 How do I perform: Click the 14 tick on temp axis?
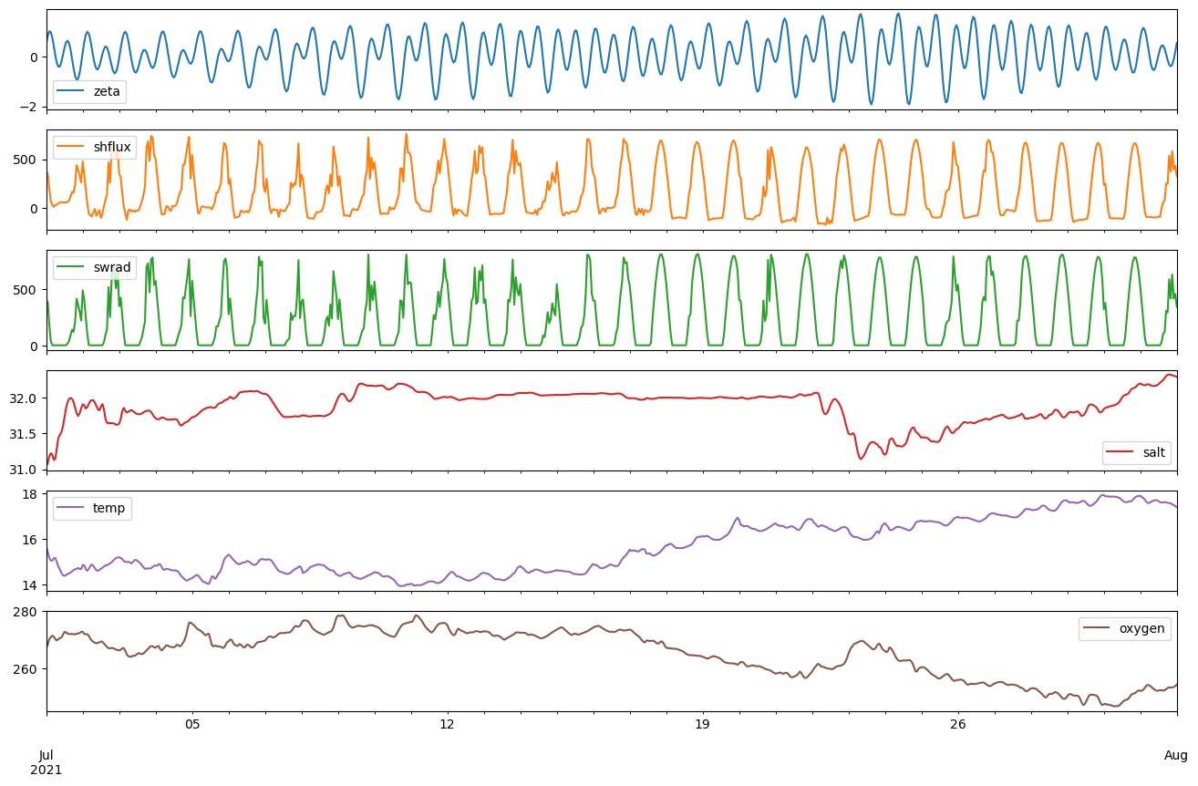pos(32,585)
